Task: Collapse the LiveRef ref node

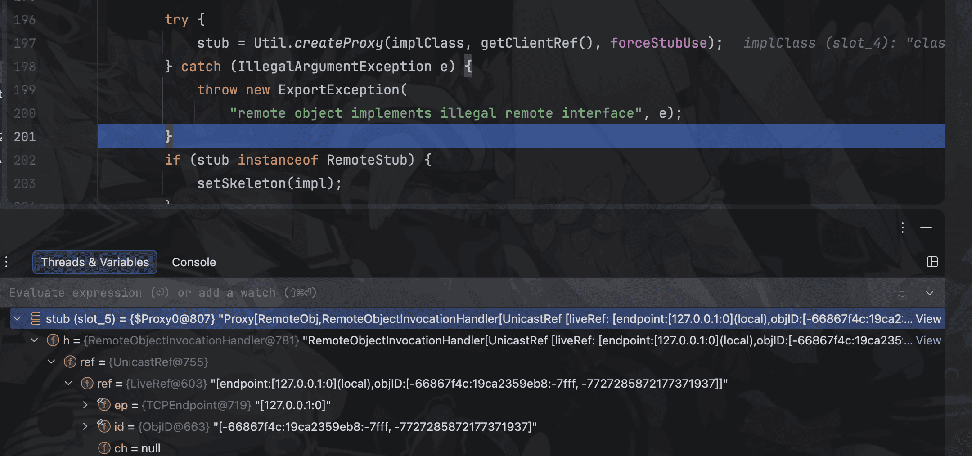Action: (x=67, y=383)
